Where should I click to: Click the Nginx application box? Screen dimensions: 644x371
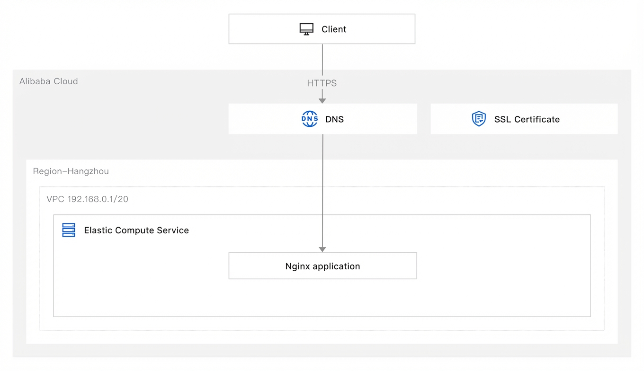pyautogui.click(x=322, y=266)
